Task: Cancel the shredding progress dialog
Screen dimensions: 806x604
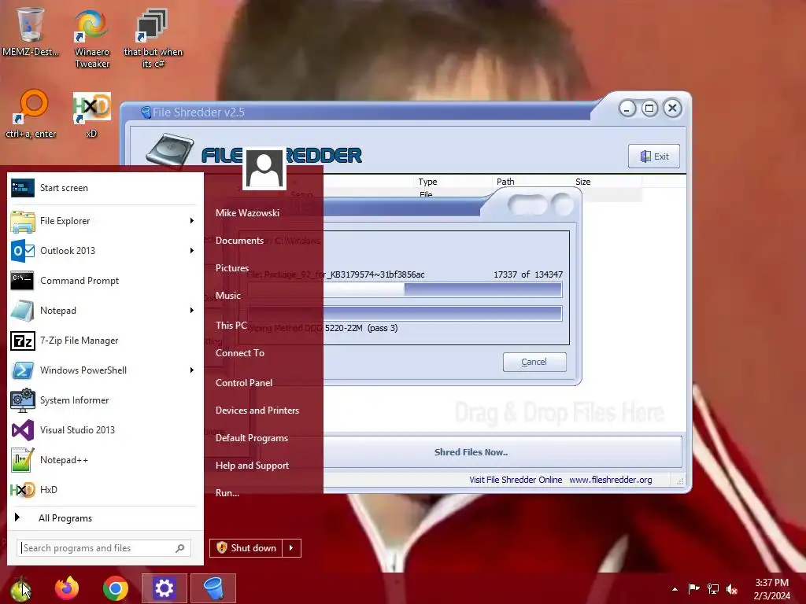Action: coord(534,362)
